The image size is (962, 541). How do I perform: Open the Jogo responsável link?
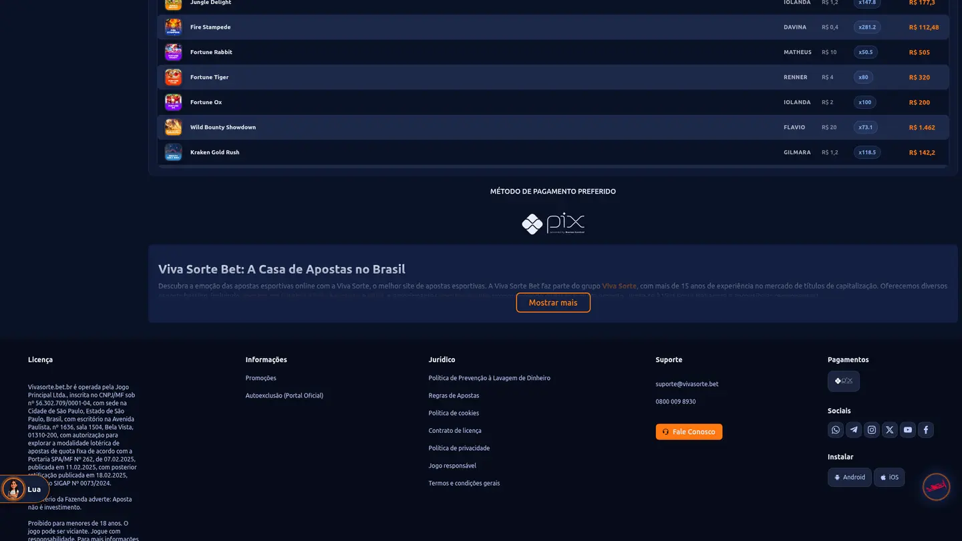point(452,466)
